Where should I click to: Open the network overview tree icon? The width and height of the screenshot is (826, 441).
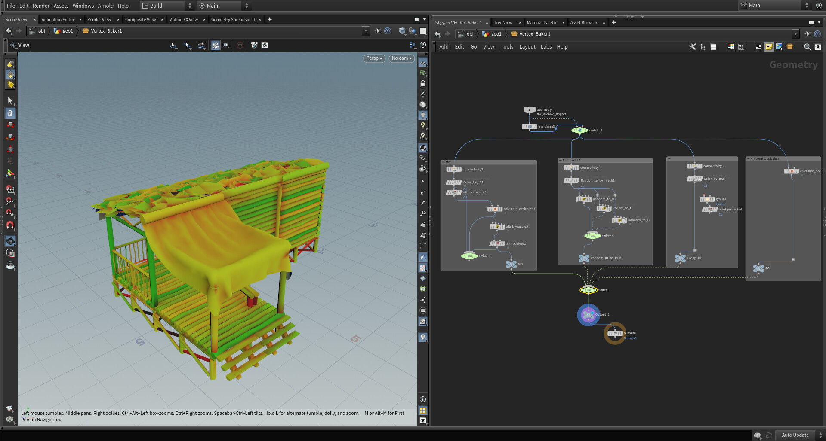[x=703, y=47]
